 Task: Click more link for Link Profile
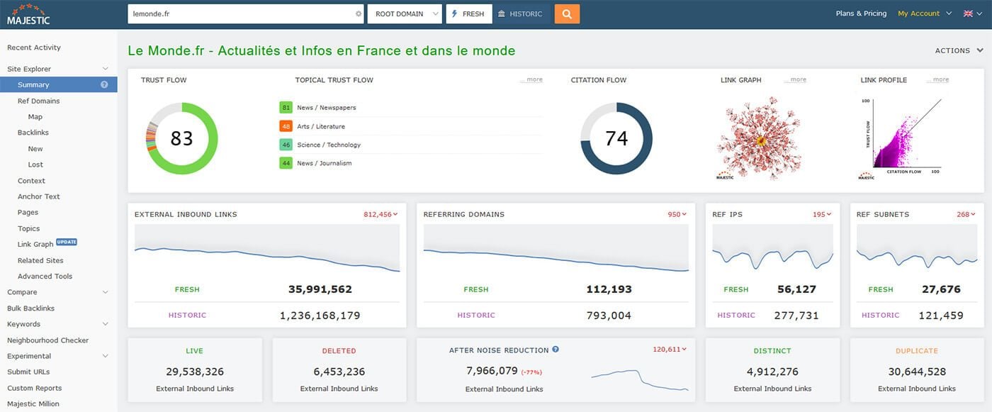pyautogui.click(x=937, y=79)
